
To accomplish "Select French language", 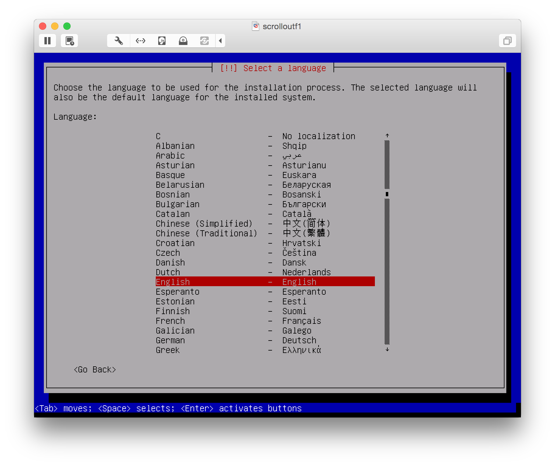I will [265, 321].
